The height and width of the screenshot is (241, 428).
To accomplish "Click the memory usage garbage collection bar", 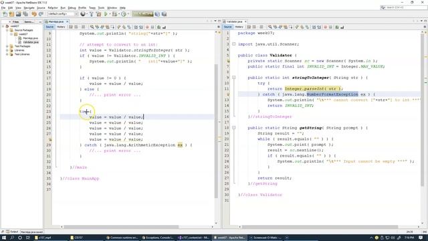I will [x=142, y=14].
